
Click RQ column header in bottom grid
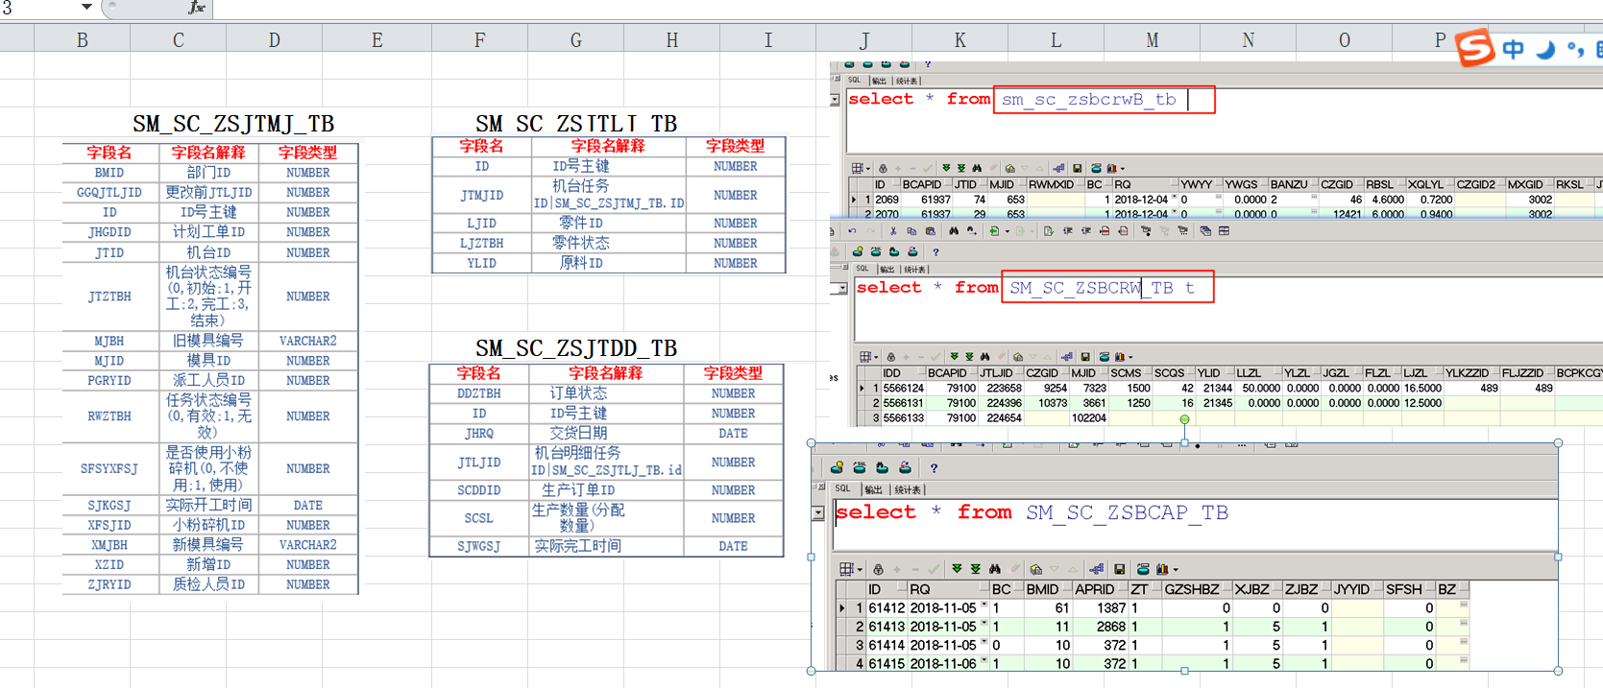[x=919, y=589]
